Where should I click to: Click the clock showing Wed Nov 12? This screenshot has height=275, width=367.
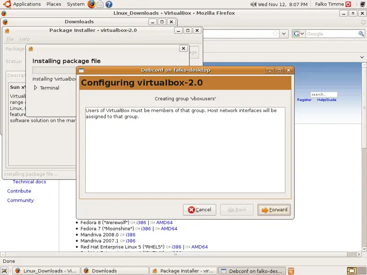pyautogui.click(x=283, y=4)
